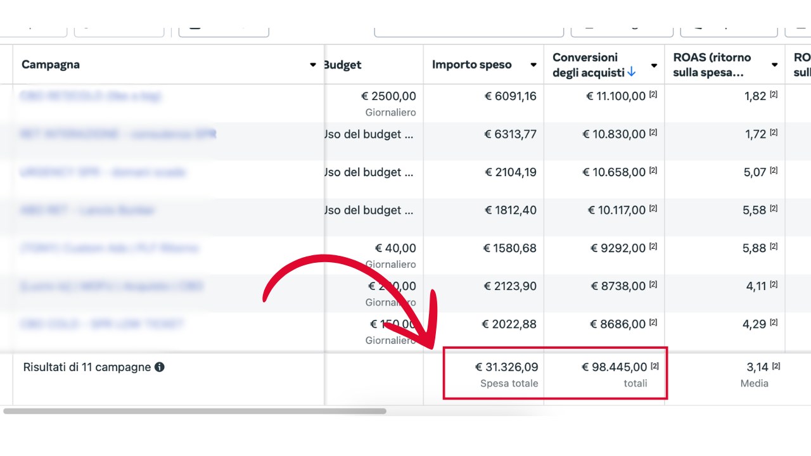Viewport: 811px width, 456px height.
Task: Click the info icon beside Risultati di 11 campagne
Action: pos(160,367)
